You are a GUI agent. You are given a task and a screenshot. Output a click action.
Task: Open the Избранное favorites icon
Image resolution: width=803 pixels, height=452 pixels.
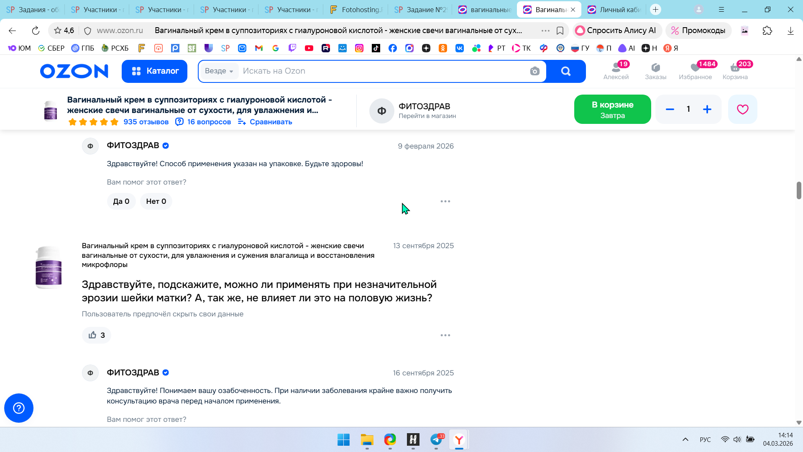pyautogui.click(x=695, y=70)
